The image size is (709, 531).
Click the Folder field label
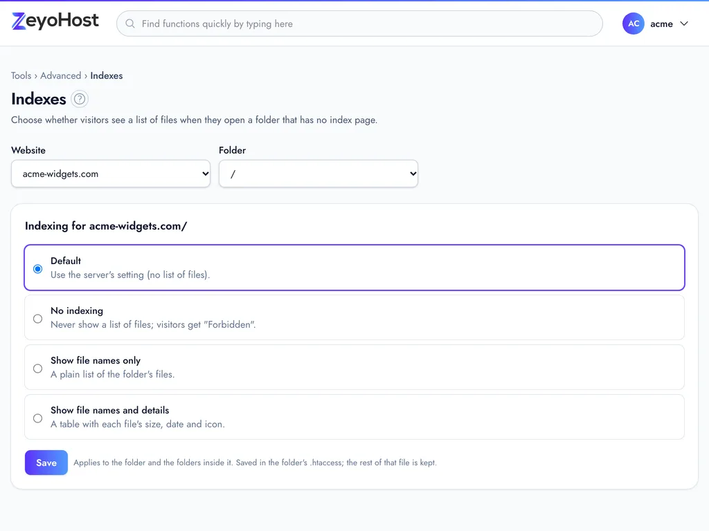pos(233,150)
